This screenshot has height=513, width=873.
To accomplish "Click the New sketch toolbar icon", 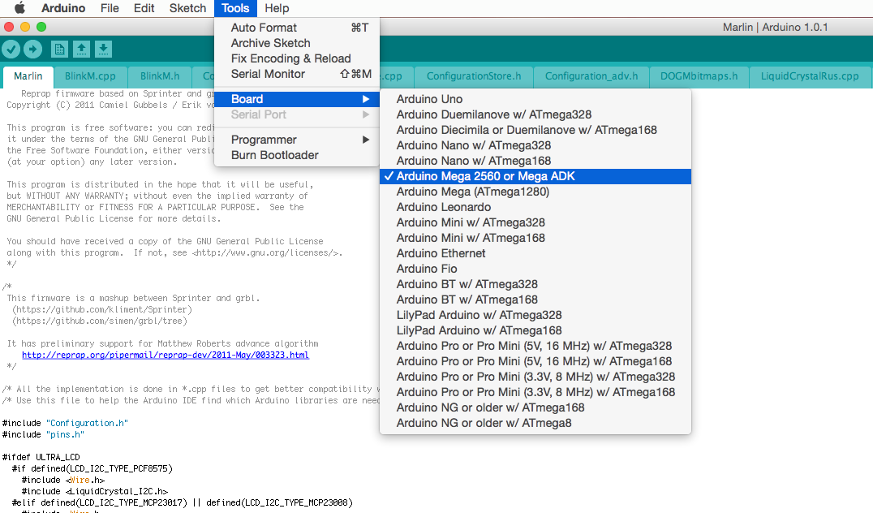I will coord(59,50).
